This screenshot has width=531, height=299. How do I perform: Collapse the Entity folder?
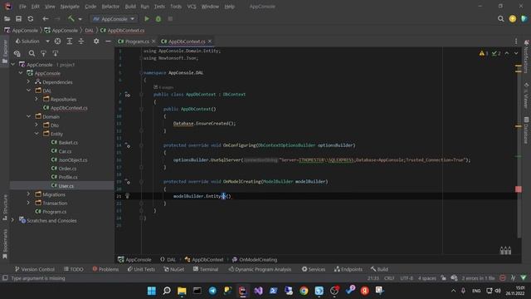(37, 134)
